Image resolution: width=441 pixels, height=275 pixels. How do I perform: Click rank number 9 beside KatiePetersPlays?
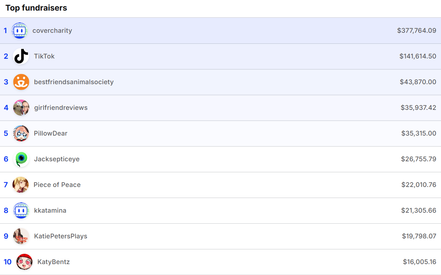click(x=6, y=236)
